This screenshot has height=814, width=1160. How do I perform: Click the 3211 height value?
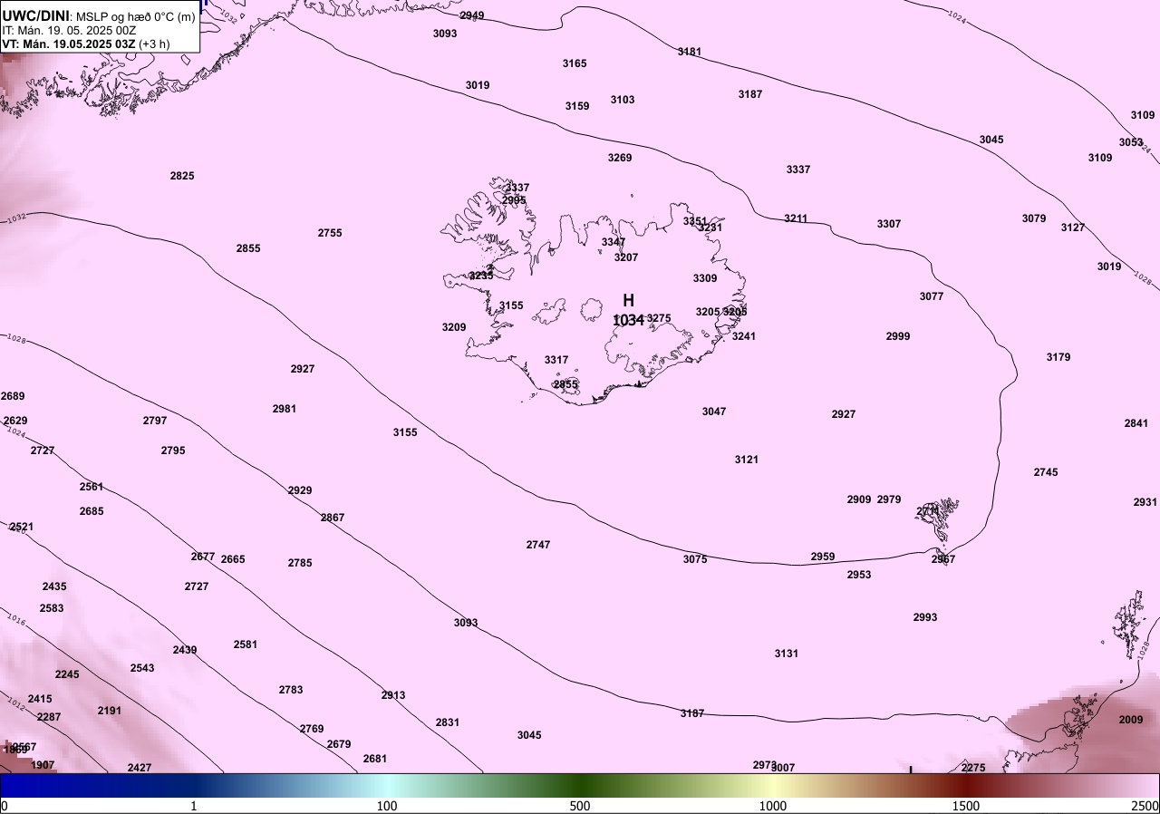point(796,218)
